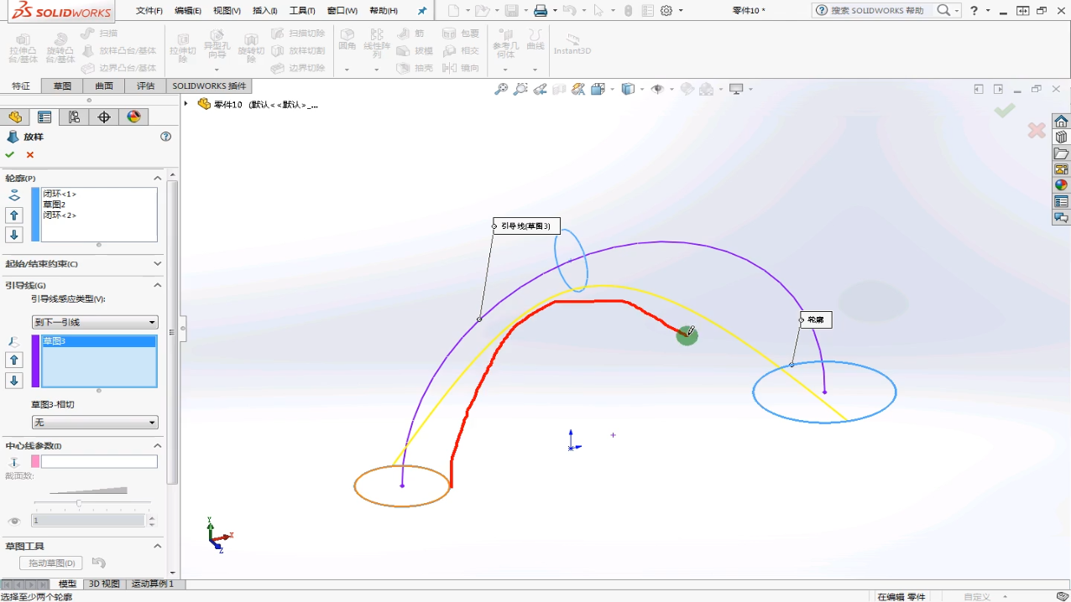Collapse the 引导线(G) guide curves section
Screen dimensions: 1071x602
pos(157,285)
